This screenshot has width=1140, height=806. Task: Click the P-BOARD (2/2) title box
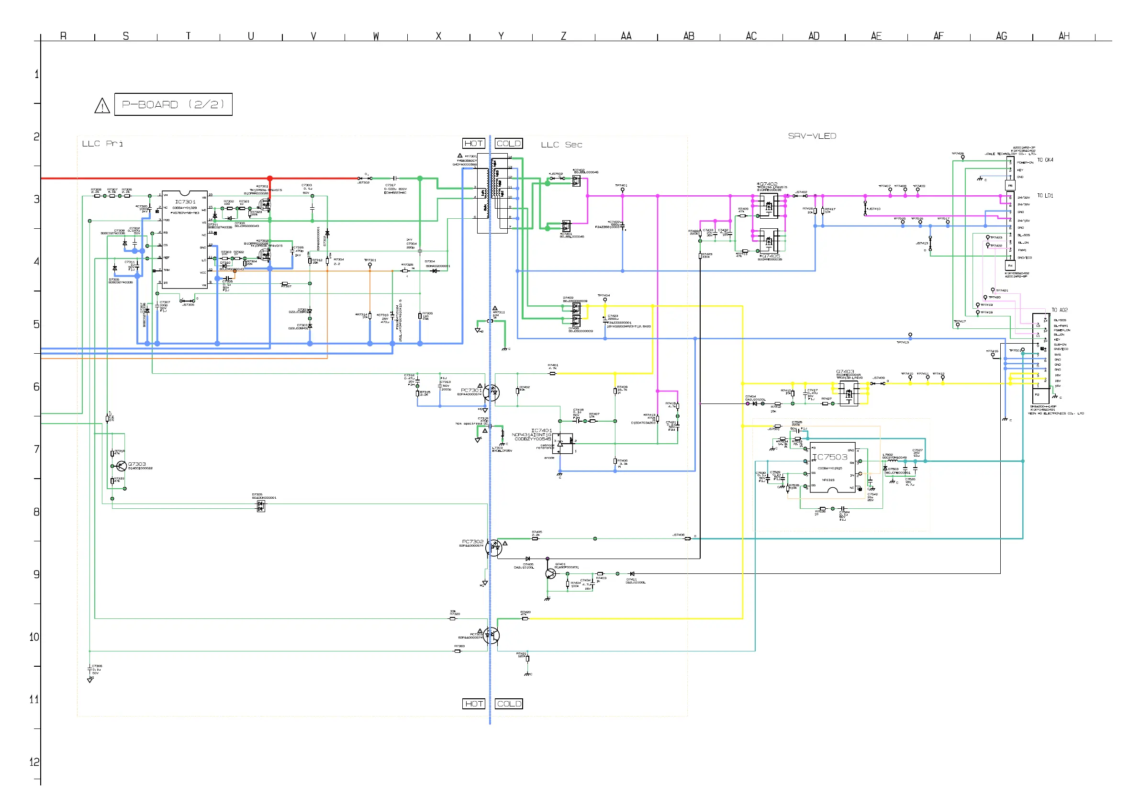[173, 104]
